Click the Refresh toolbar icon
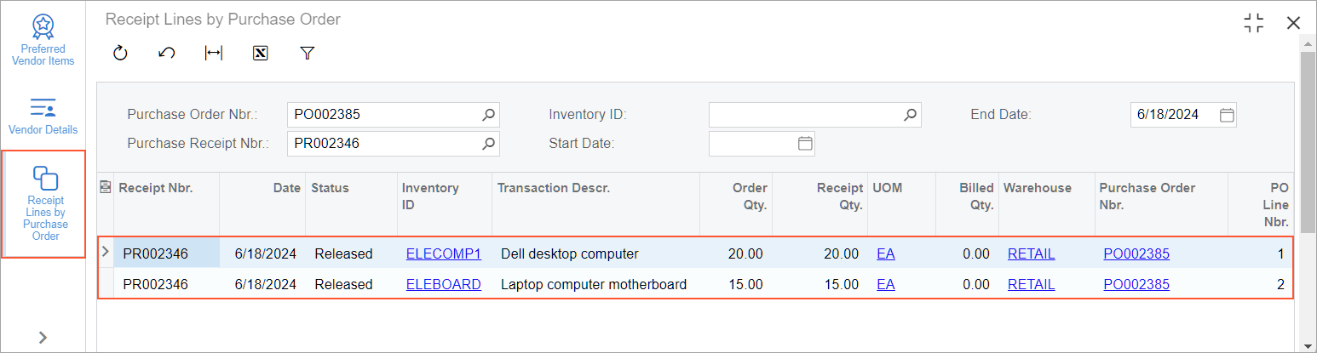 120,54
